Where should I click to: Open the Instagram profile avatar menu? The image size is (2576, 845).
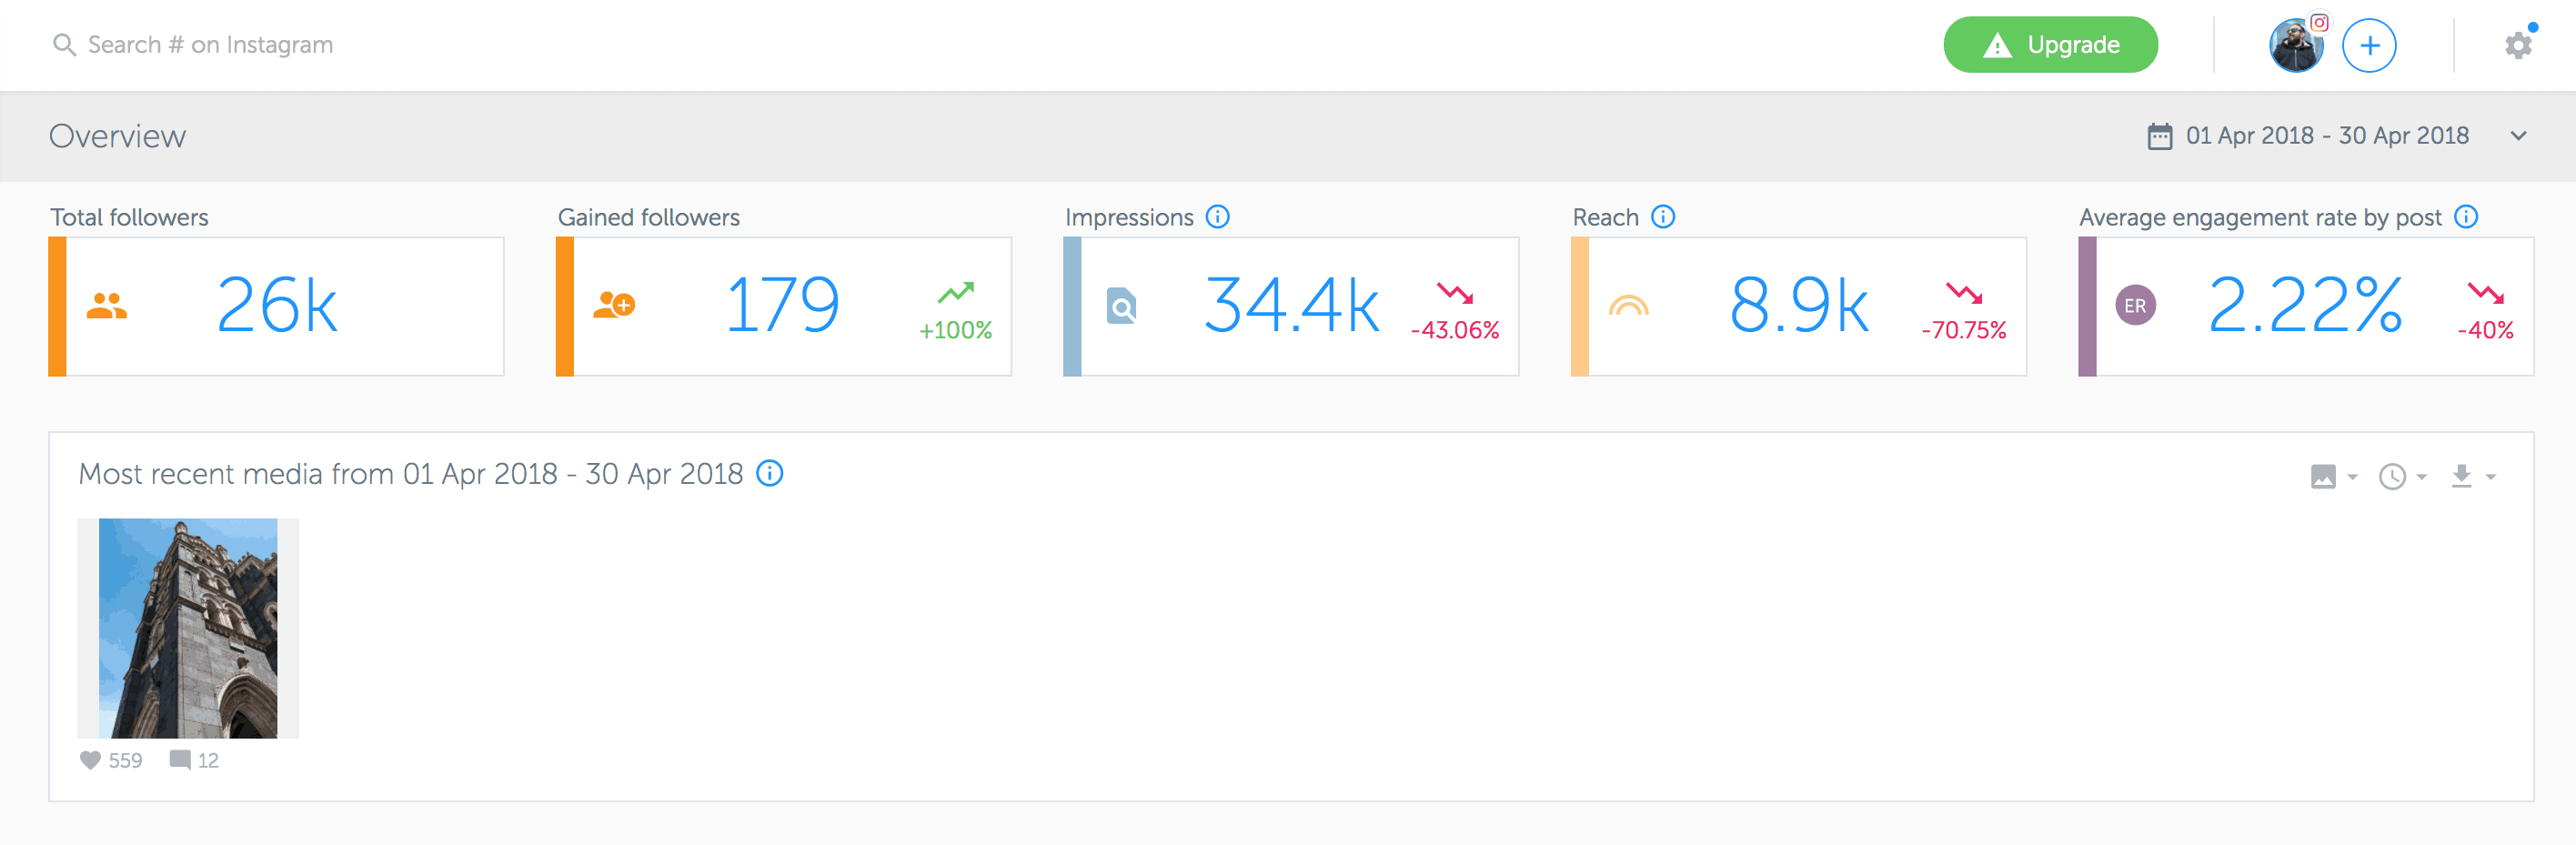pos(2296,44)
